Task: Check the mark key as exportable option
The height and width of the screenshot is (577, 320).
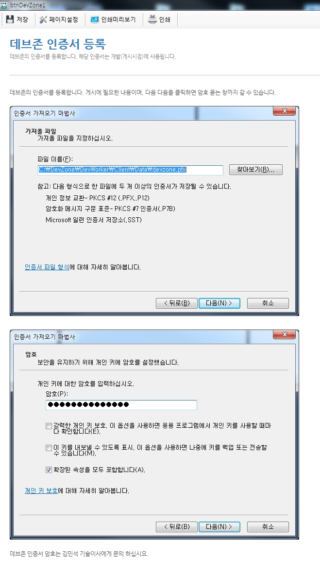Action: tap(49, 448)
